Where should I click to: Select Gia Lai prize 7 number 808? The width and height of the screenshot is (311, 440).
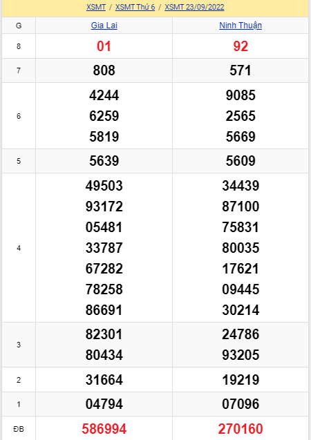click(104, 70)
